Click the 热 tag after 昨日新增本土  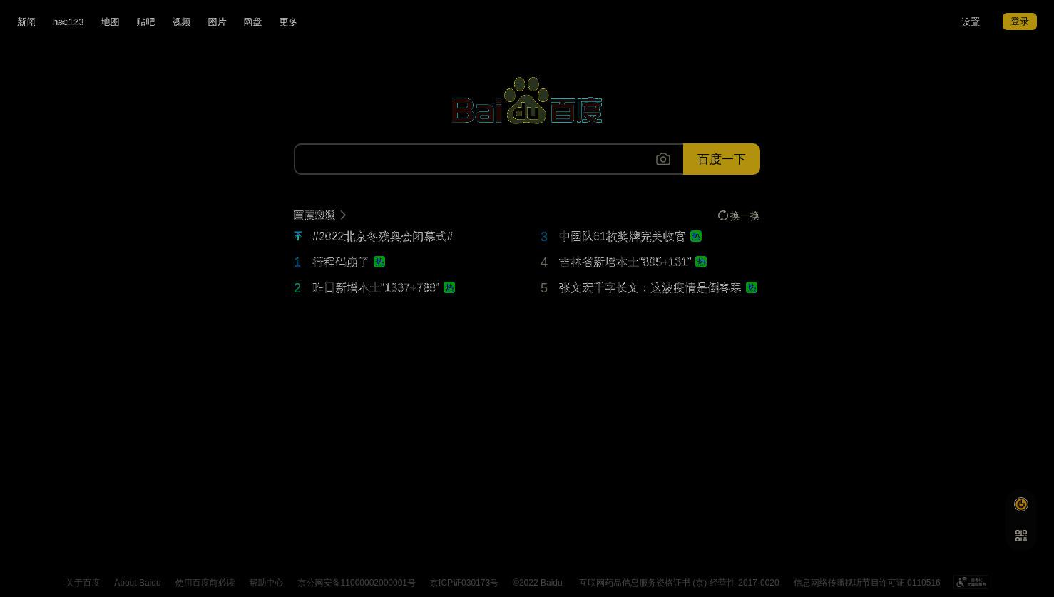click(449, 287)
